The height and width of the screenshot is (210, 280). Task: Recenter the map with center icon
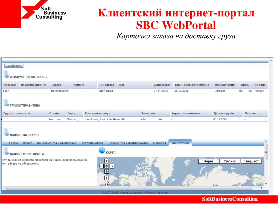click(x=107, y=166)
